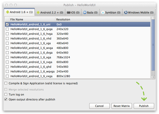Enable Compile & Sign Application checkbox
The height and width of the screenshot is (114, 159).
[x=6, y=83]
